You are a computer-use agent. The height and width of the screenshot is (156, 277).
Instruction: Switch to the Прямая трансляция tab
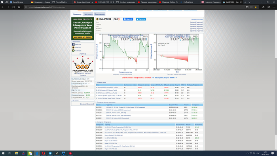[147, 2]
